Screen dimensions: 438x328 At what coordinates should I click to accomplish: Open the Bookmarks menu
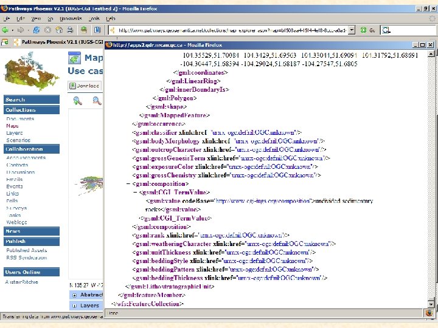pyautogui.click(x=71, y=19)
